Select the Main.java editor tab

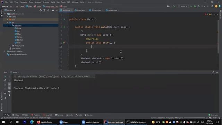point(66,10)
